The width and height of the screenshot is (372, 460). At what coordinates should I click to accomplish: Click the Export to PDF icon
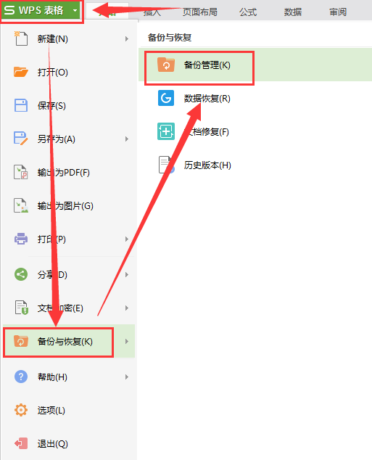point(21,172)
